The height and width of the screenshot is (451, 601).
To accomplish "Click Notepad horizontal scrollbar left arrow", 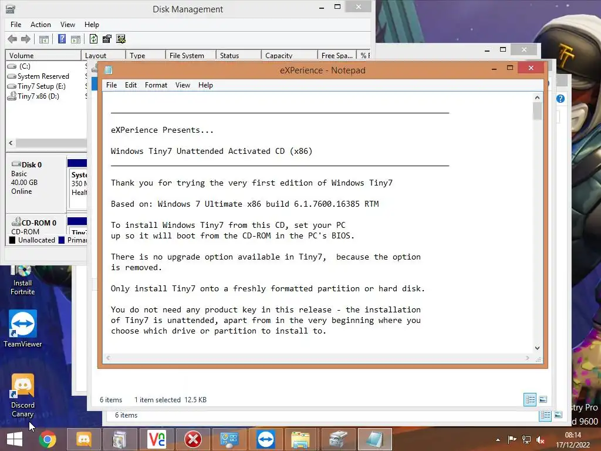I will [108, 358].
